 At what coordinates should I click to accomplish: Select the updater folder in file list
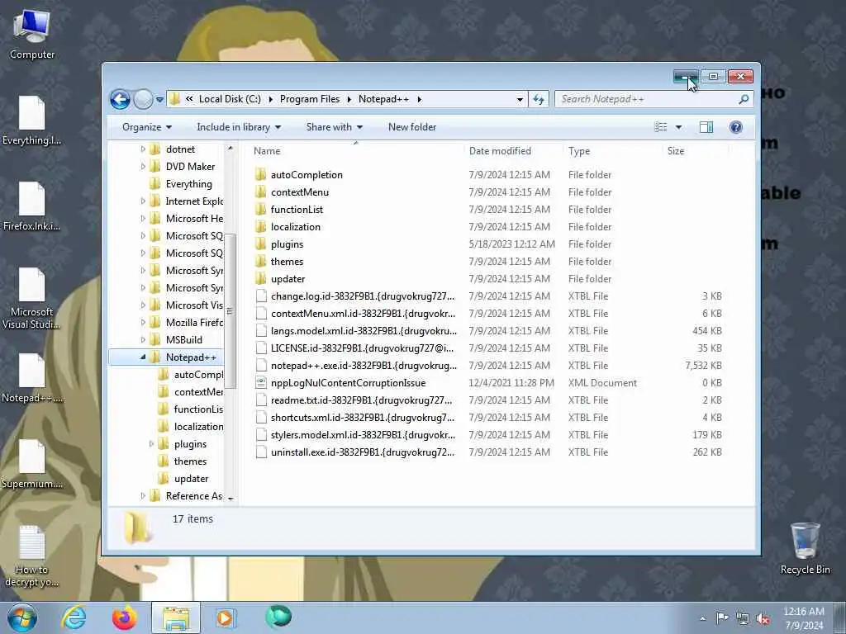[288, 279]
